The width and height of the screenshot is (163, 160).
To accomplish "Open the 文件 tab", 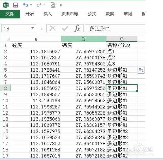I will coord(10,14).
